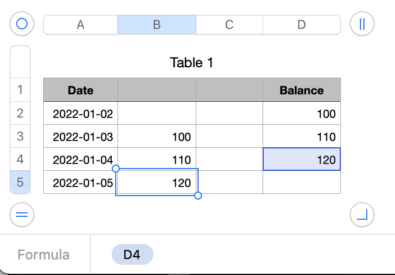Select column C header
The height and width of the screenshot is (275, 395).
(229, 24)
